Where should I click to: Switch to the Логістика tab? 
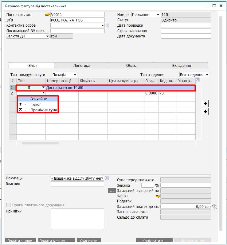coord(81,65)
